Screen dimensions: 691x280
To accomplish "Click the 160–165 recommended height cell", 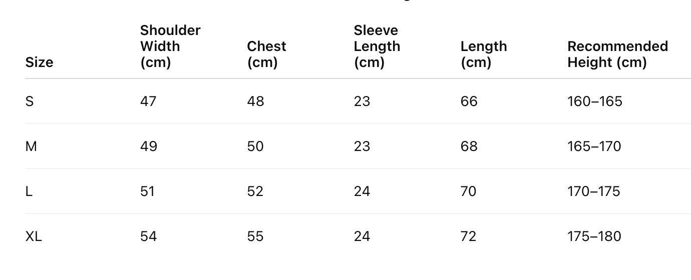I will click(595, 101).
